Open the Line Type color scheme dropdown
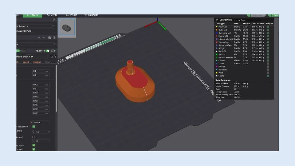The height and width of the screenshot is (166, 295). pos(247,20)
